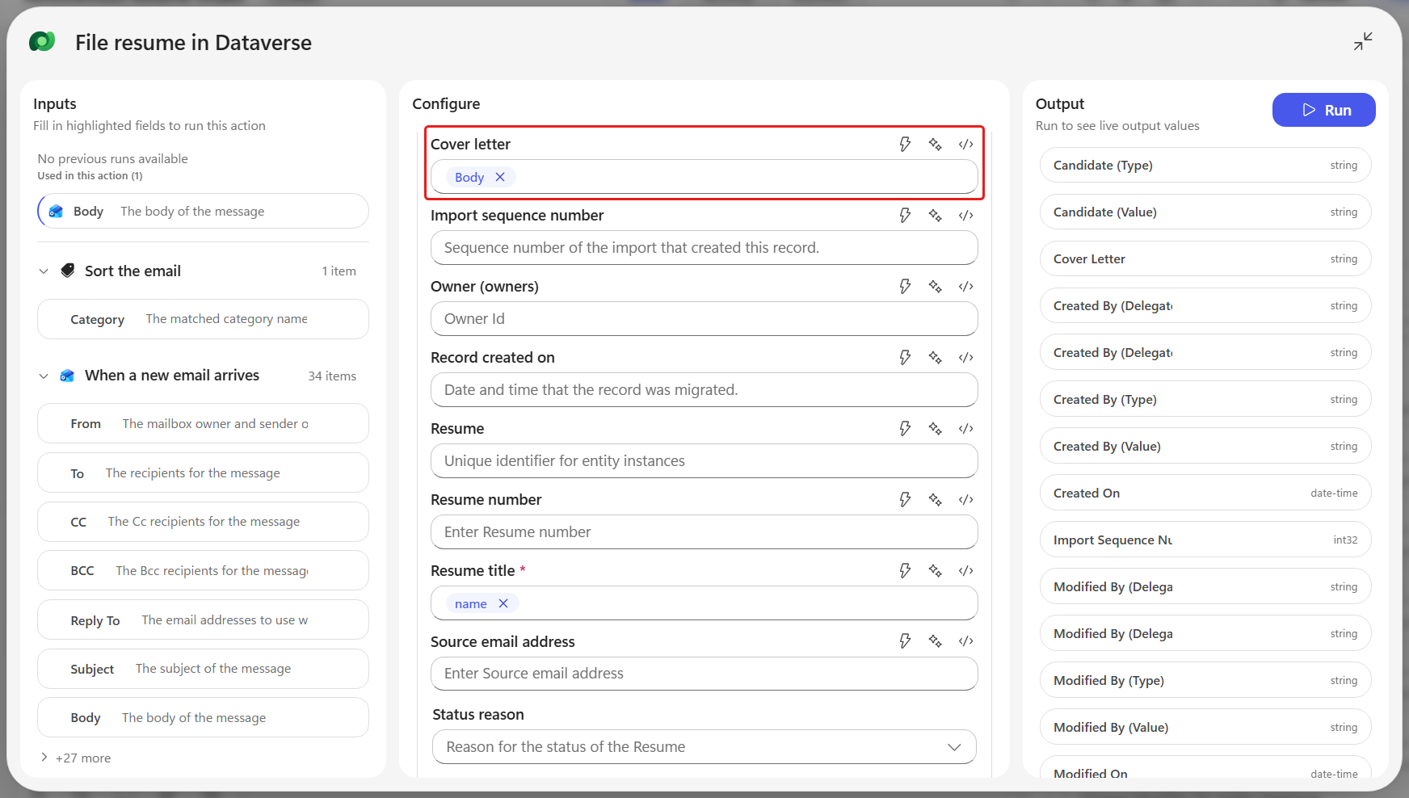Click lightning icon for Owner (owners)
Image resolution: width=1409 pixels, height=798 pixels.
905,286
